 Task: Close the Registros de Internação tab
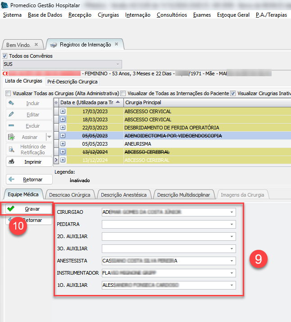pos(116,44)
